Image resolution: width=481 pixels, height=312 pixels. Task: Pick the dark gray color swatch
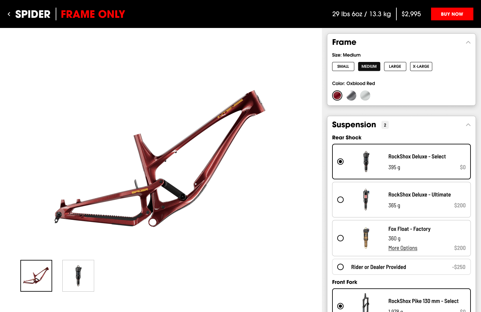351,95
